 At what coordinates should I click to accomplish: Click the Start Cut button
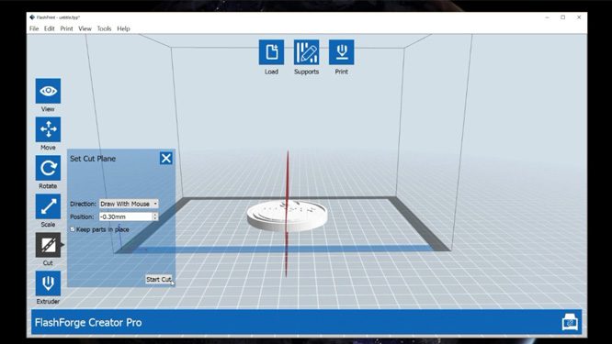pos(159,280)
